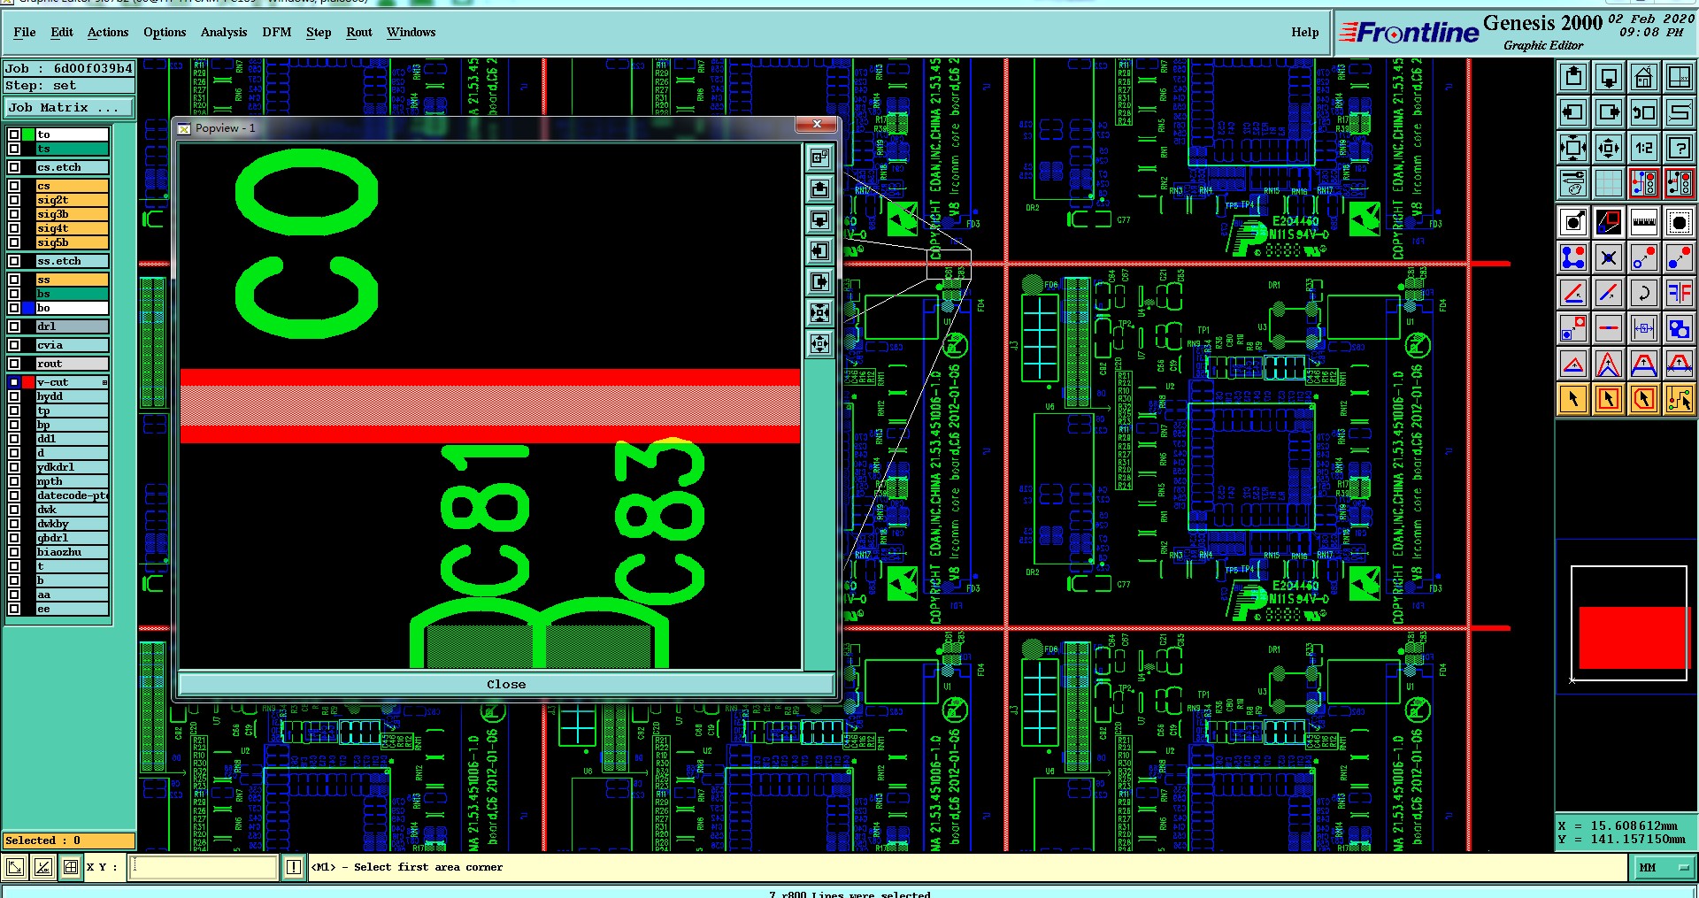Toggle visibility checkbox for layer sig2t

pos(14,200)
